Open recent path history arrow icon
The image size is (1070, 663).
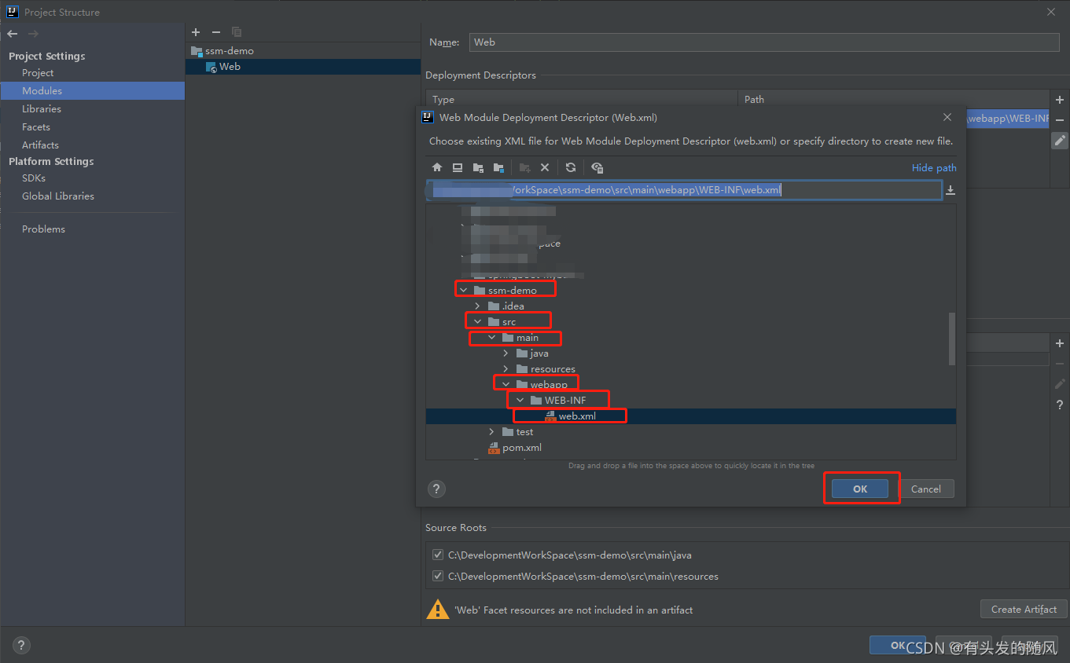950,190
